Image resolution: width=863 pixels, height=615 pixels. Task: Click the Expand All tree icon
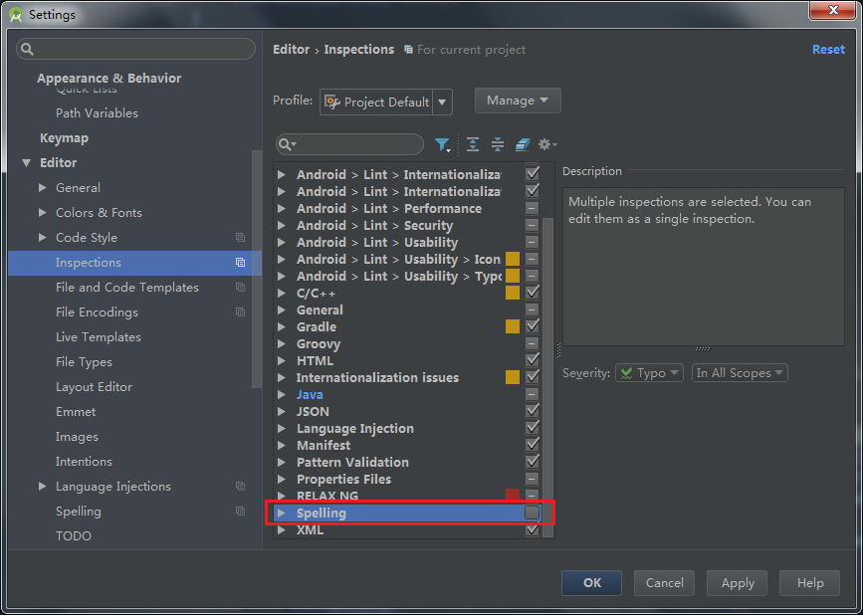472,144
